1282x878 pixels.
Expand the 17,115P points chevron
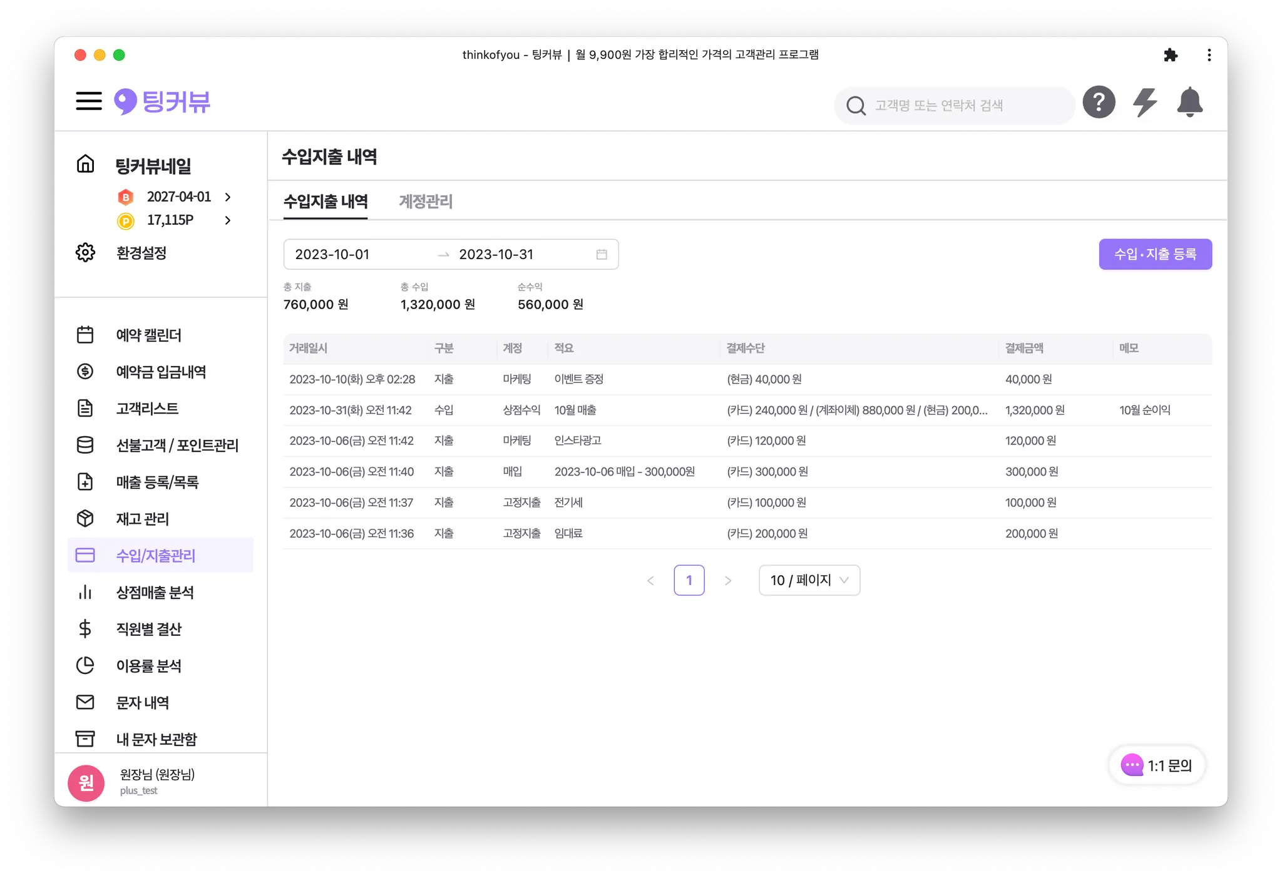(228, 220)
